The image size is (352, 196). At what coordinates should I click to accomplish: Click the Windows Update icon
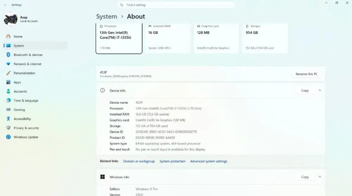(8, 137)
